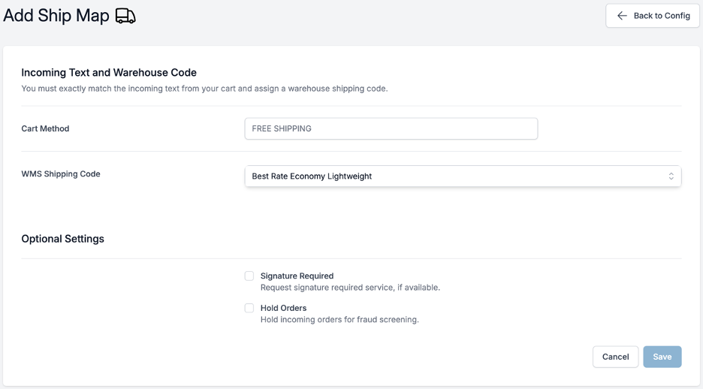Click the Add Ship Map page title
703x389 pixels.
click(56, 16)
